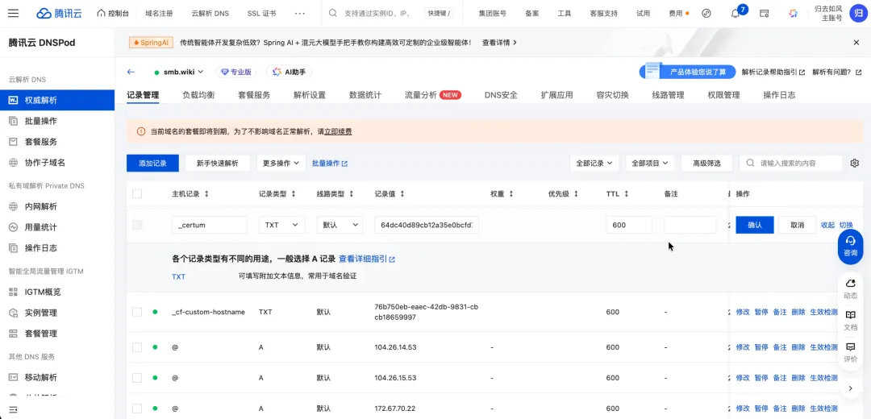Open the AI助手 assistant
Screen dimensions: 871x419
tap(289, 72)
